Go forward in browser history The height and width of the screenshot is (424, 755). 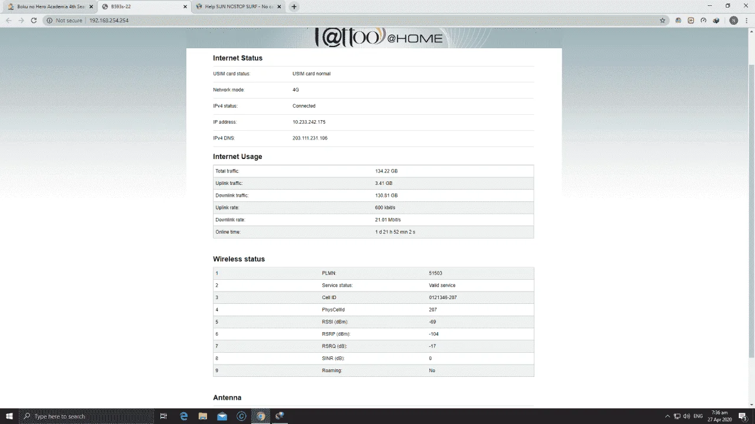pyautogui.click(x=21, y=20)
